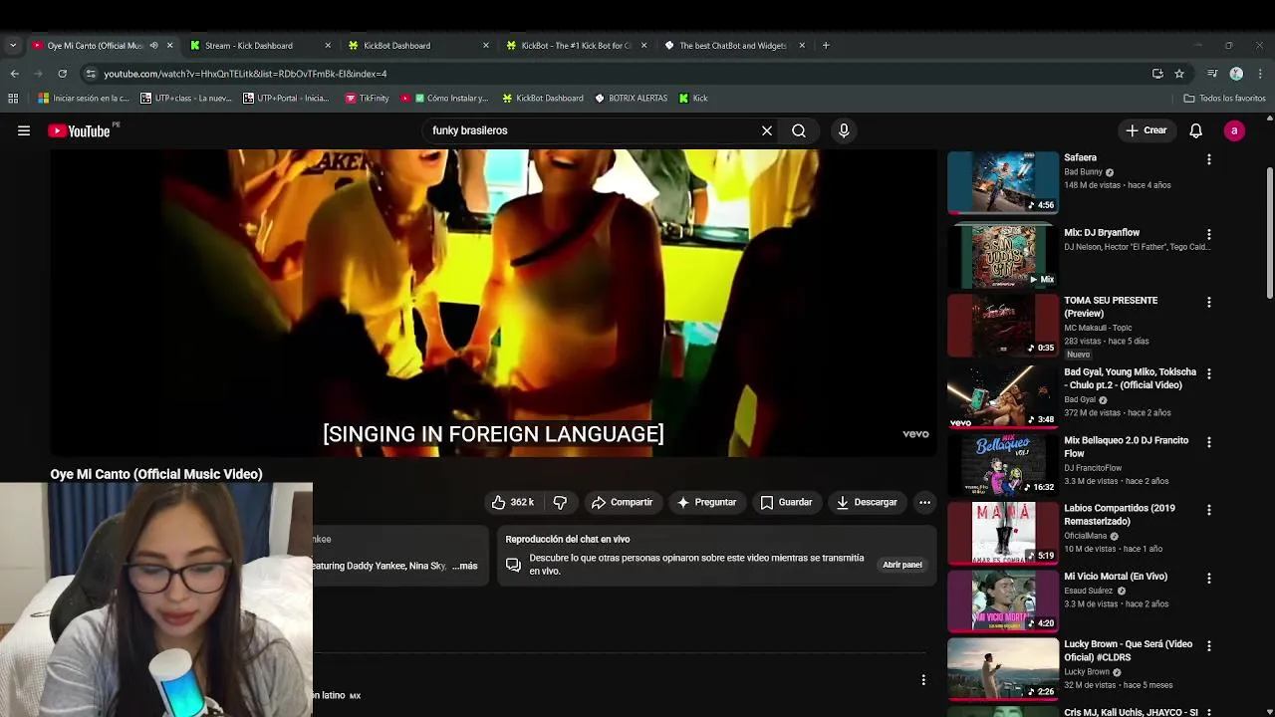
Task: Open the YouTube hamburger guide menu
Action: (24, 130)
